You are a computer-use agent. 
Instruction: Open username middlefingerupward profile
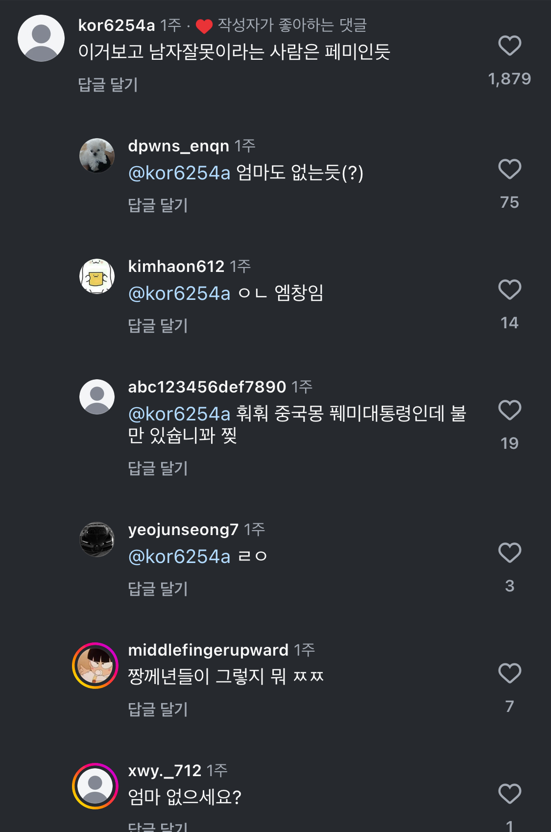208,650
